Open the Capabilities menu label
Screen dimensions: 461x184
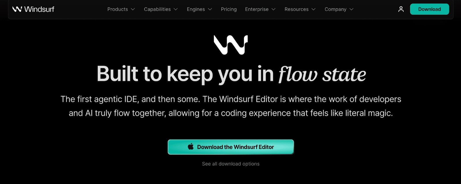coord(157,9)
